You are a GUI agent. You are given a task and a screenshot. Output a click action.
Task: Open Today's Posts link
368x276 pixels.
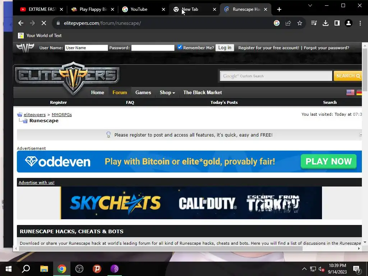224,102
